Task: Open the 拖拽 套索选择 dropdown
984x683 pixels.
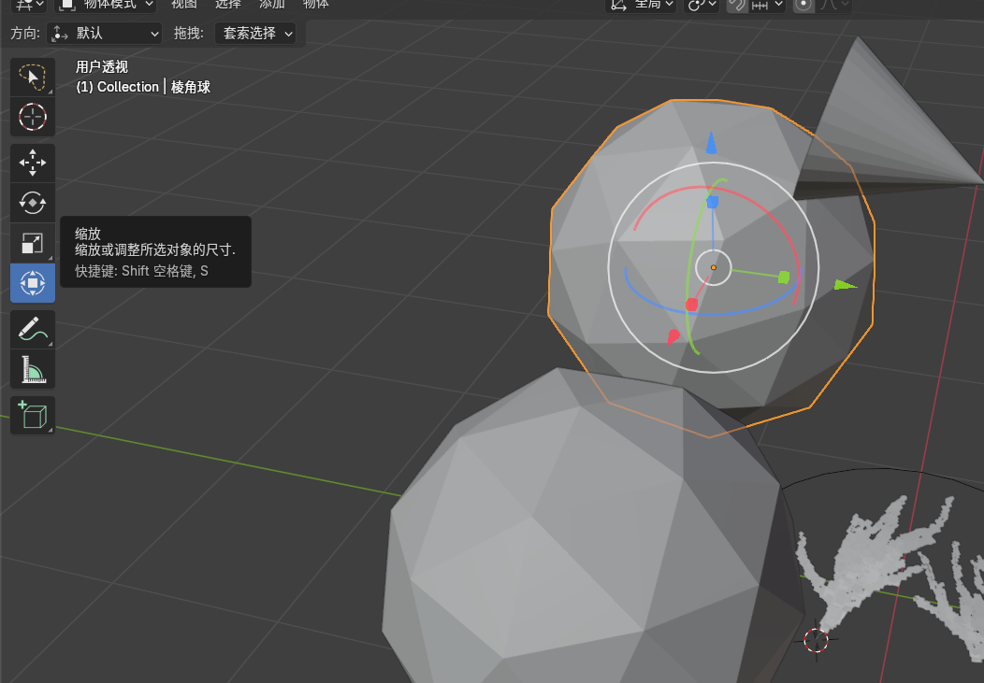Action: coord(254,34)
